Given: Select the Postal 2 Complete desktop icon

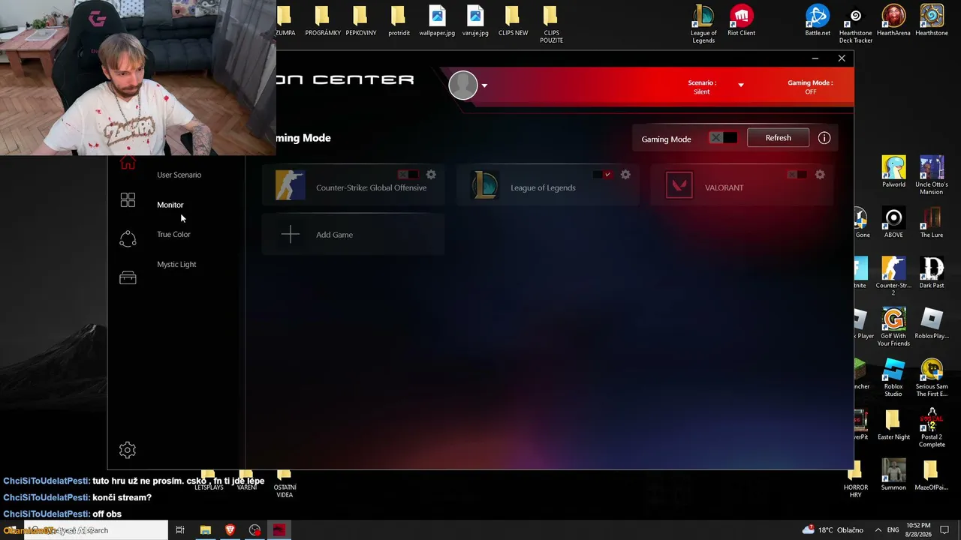Looking at the screenshot, I should pyautogui.click(x=932, y=428).
